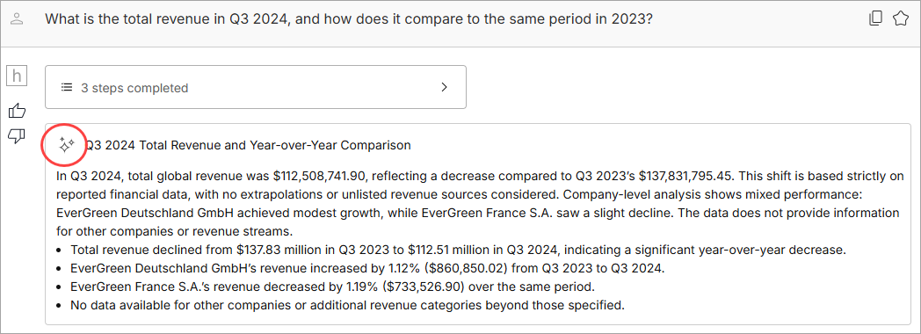921x334 pixels.
Task: Click the "h" assistant logo icon
Action: [17, 76]
